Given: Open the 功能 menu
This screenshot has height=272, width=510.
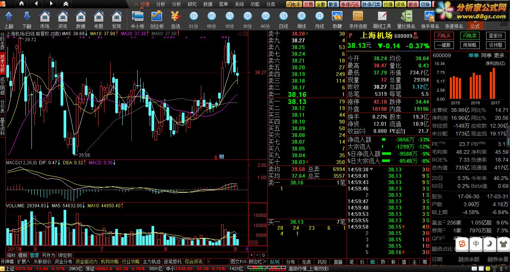Looking at the screenshot, I should [255, 4].
